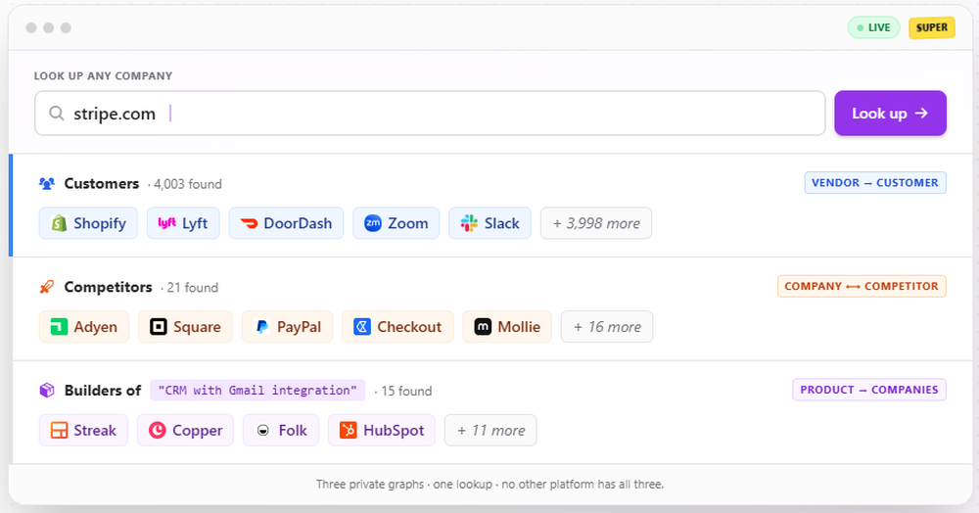Click the PayPal logo icon
The height and width of the screenshot is (513, 979).
[x=262, y=327]
